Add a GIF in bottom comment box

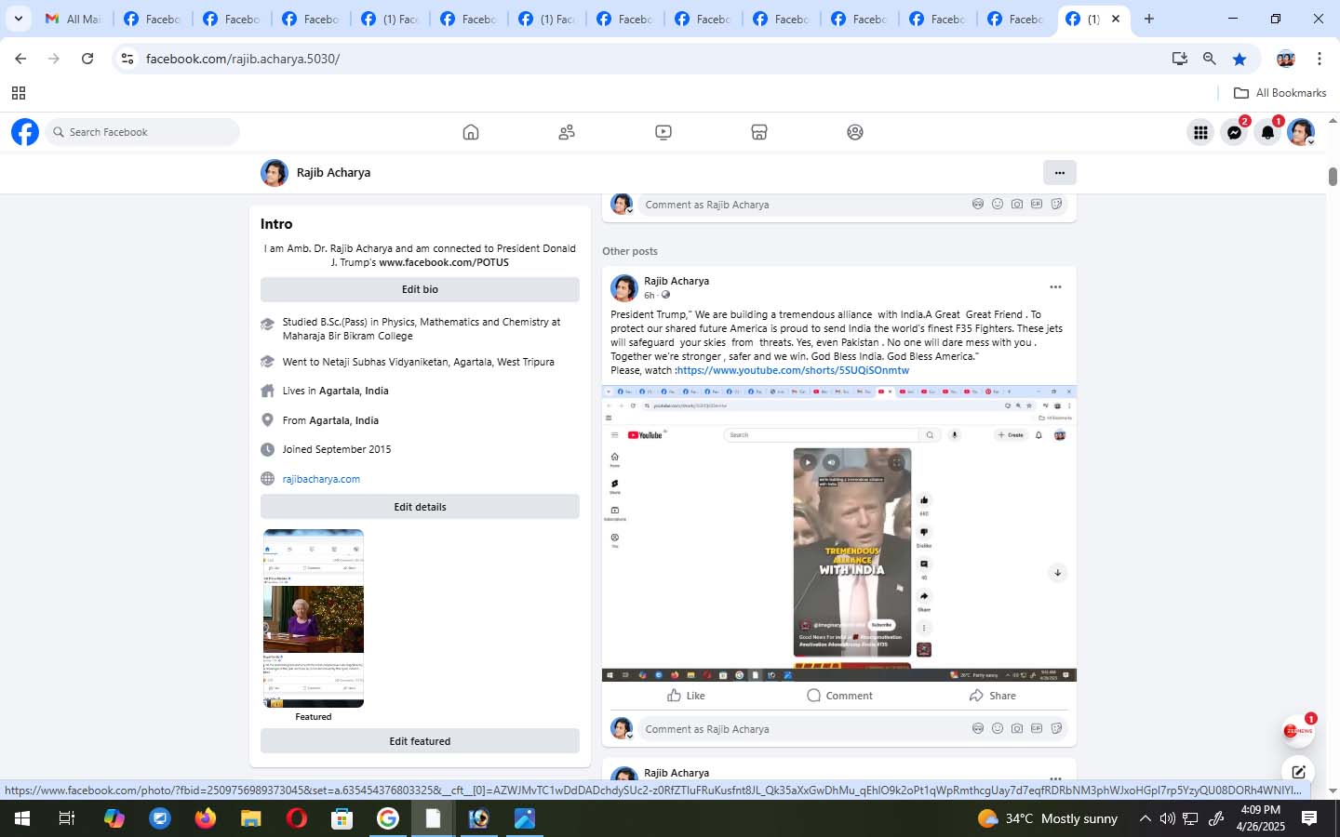[x=1037, y=728]
